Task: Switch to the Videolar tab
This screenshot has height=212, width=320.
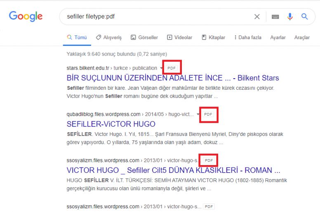Action: pyautogui.click(x=179, y=37)
